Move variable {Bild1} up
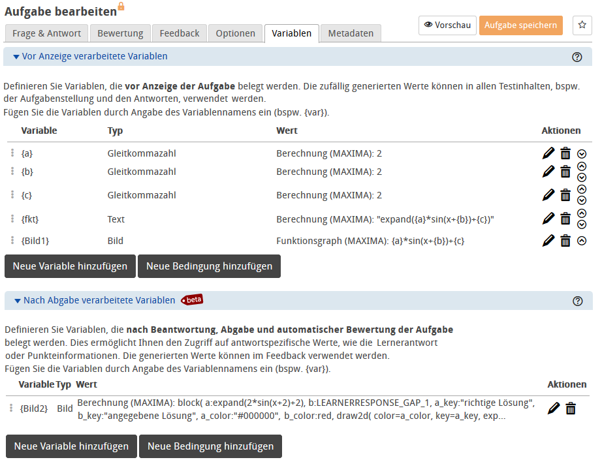 click(x=582, y=241)
